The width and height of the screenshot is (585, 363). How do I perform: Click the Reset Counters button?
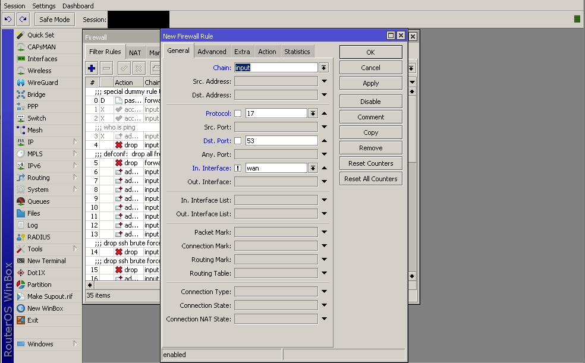coord(370,163)
